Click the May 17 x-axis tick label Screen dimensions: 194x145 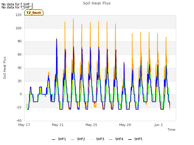24,125
